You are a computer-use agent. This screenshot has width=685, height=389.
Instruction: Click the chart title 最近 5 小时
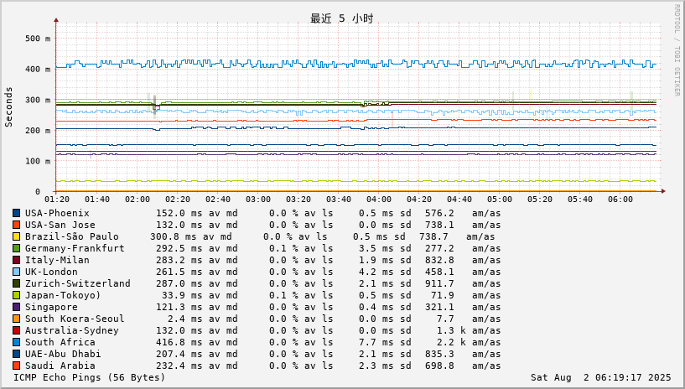click(x=341, y=18)
